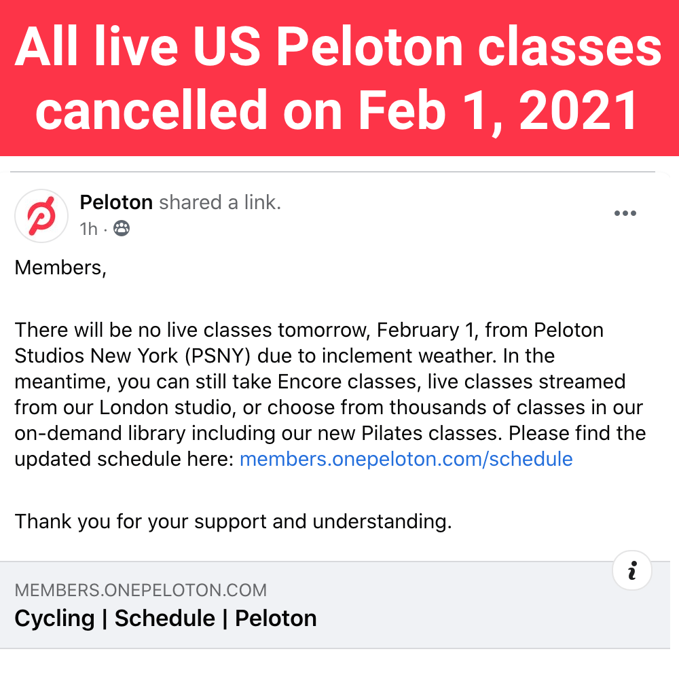Open the three-dot post options menu
Viewport: 679px width, 679px height.
tap(625, 213)
